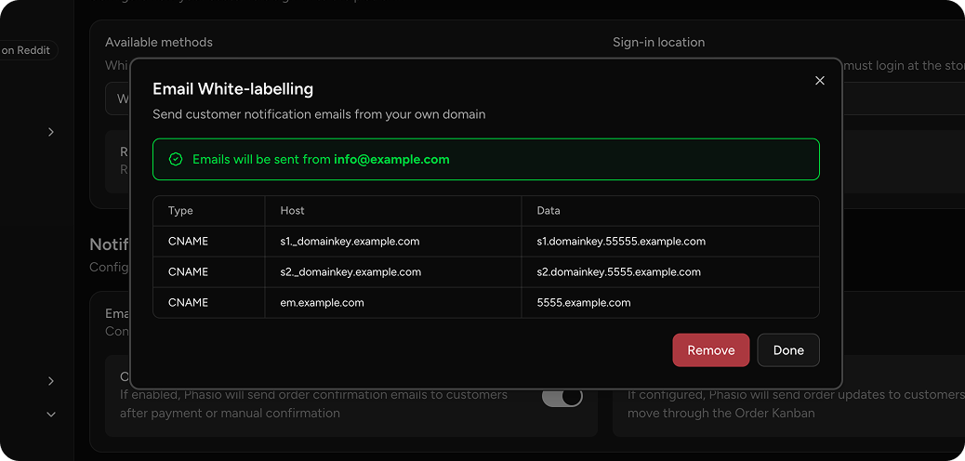Collapse the sidebar down-pointing chevron
Viewport: 965px width, 461px height.
coord(51,415)
